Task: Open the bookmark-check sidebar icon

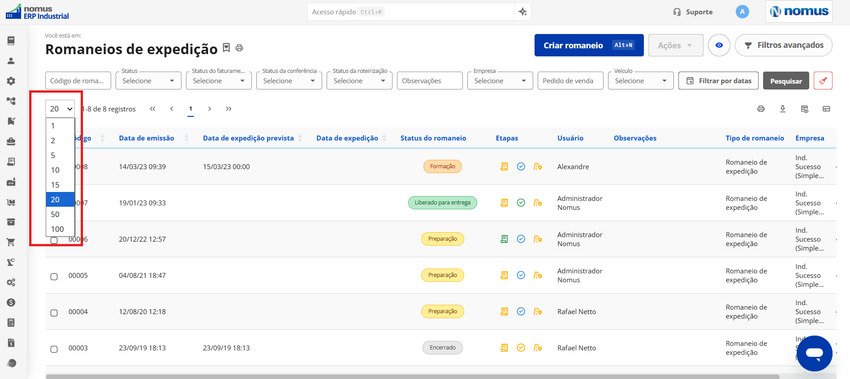Action: pos(11,121)
